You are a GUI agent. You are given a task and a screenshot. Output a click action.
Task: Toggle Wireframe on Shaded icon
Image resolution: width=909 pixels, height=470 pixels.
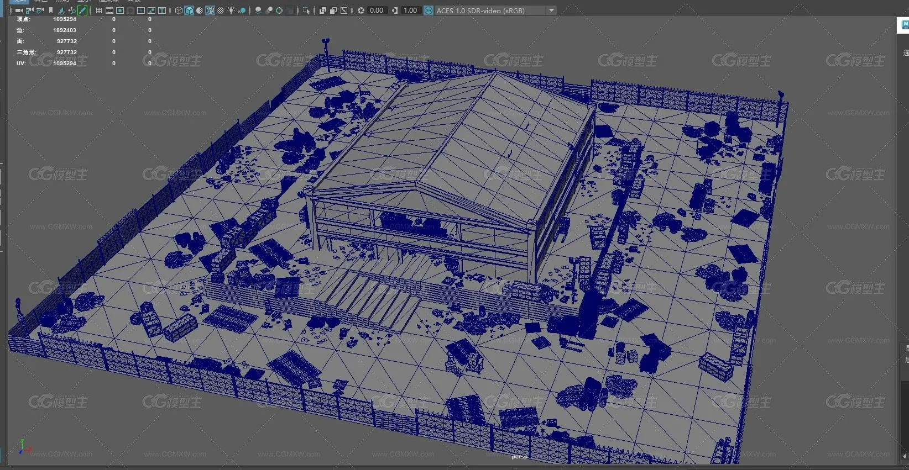coord(210,10)
